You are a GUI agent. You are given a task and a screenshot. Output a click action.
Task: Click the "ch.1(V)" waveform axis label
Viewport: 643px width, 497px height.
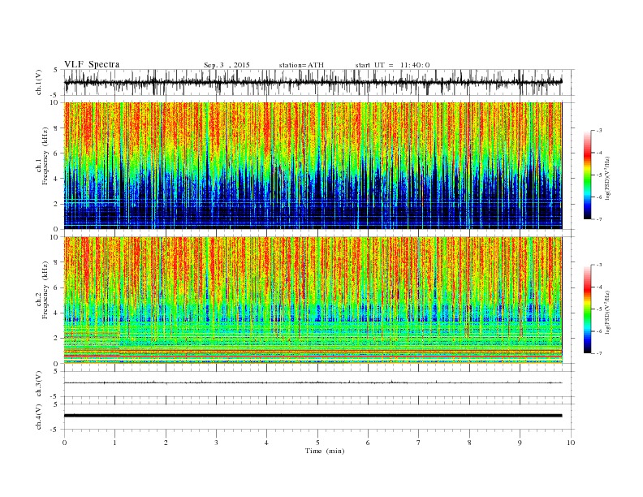click(x=39, y=83)
